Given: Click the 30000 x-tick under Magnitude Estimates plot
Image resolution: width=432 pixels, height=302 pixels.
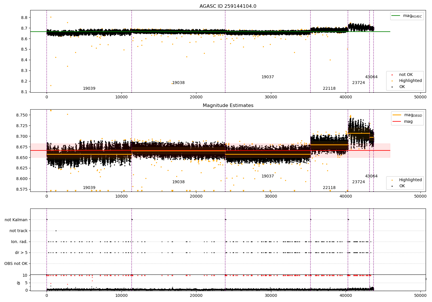Looking at the screenshot, I should point(271,196).
